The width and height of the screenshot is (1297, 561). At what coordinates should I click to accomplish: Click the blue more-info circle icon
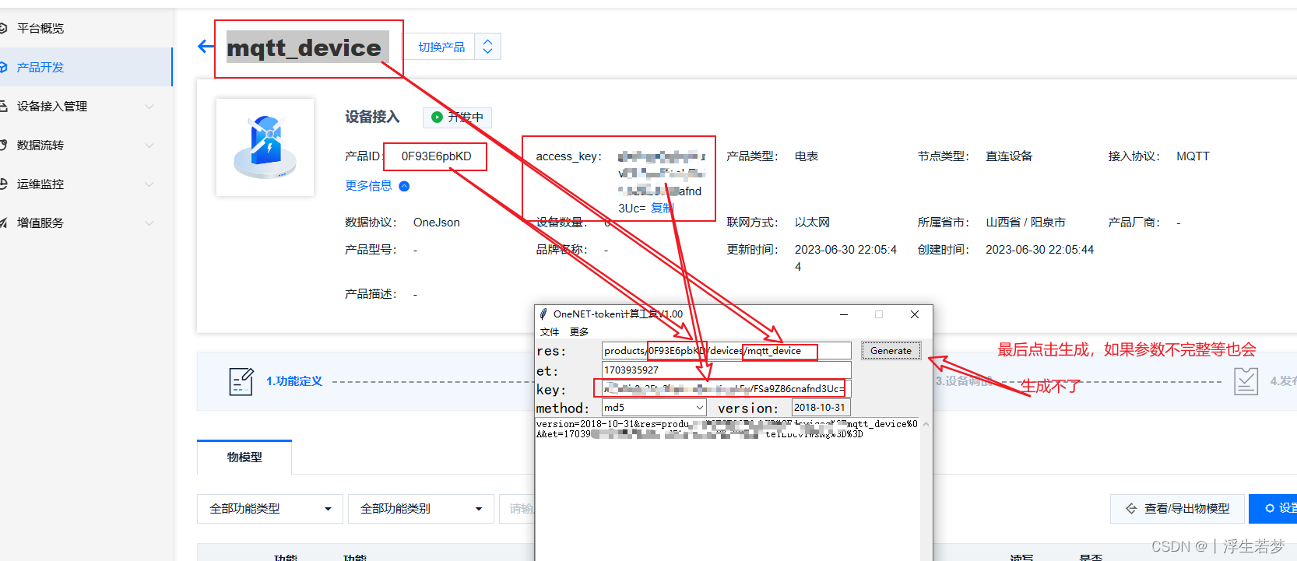click(x=404, y=186)
